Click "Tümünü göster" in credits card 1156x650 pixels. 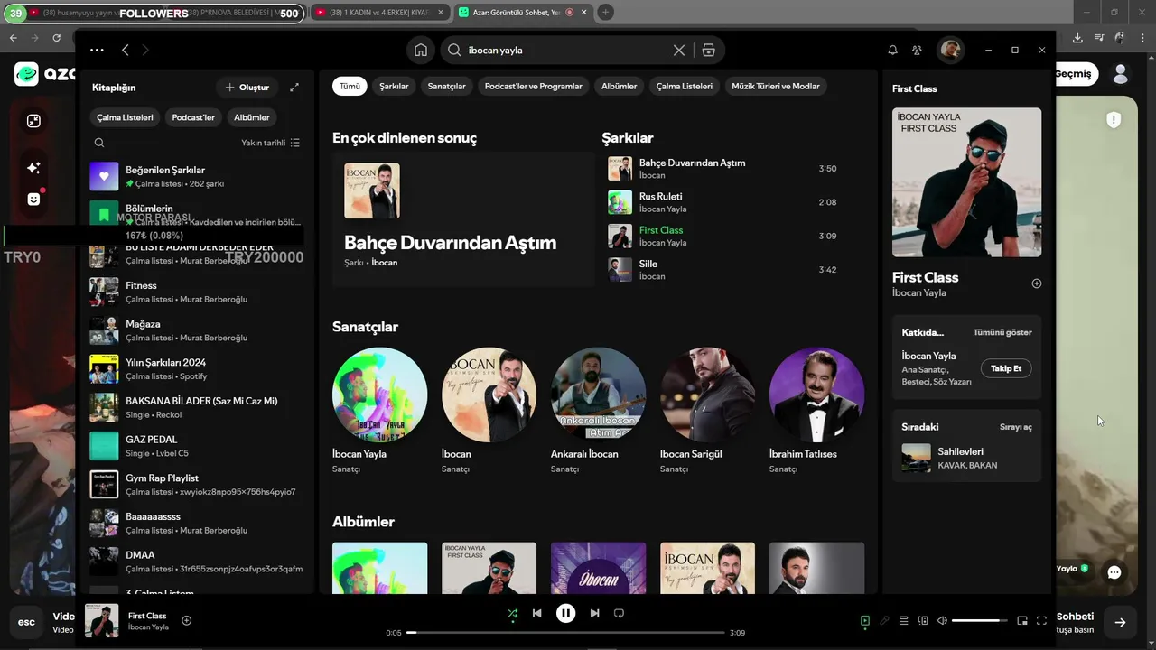pos(1002,332)
